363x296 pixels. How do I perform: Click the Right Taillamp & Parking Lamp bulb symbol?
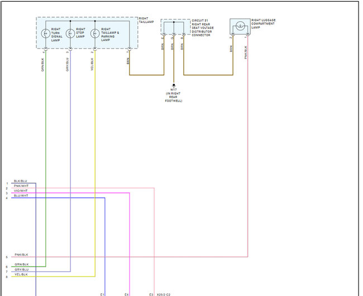tap(95, 33)
